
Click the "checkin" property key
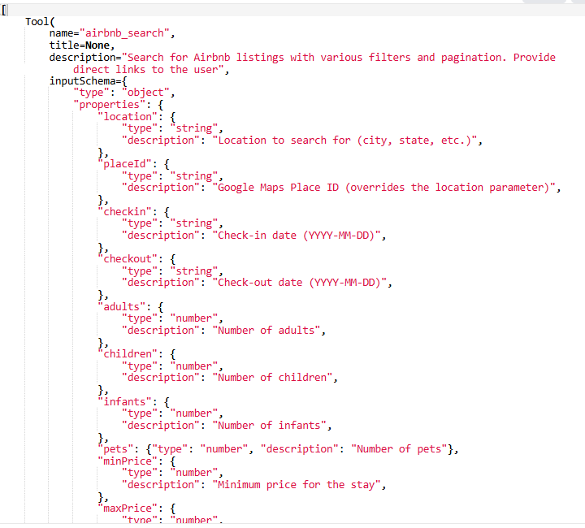(x=124, y=212)
